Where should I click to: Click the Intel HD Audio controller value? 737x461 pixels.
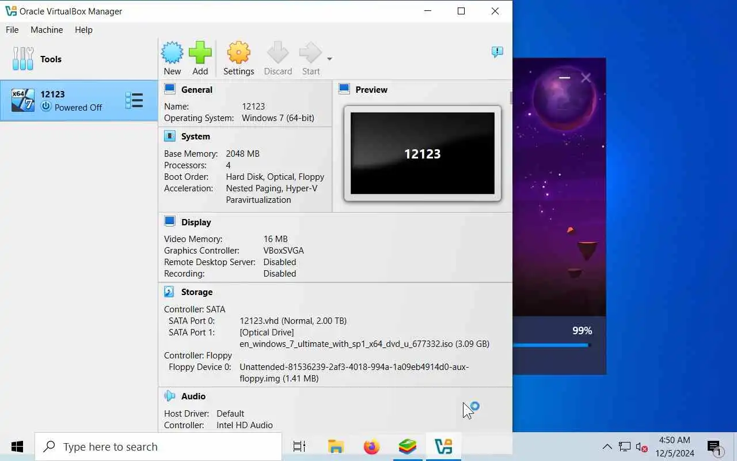pos(245,425)
